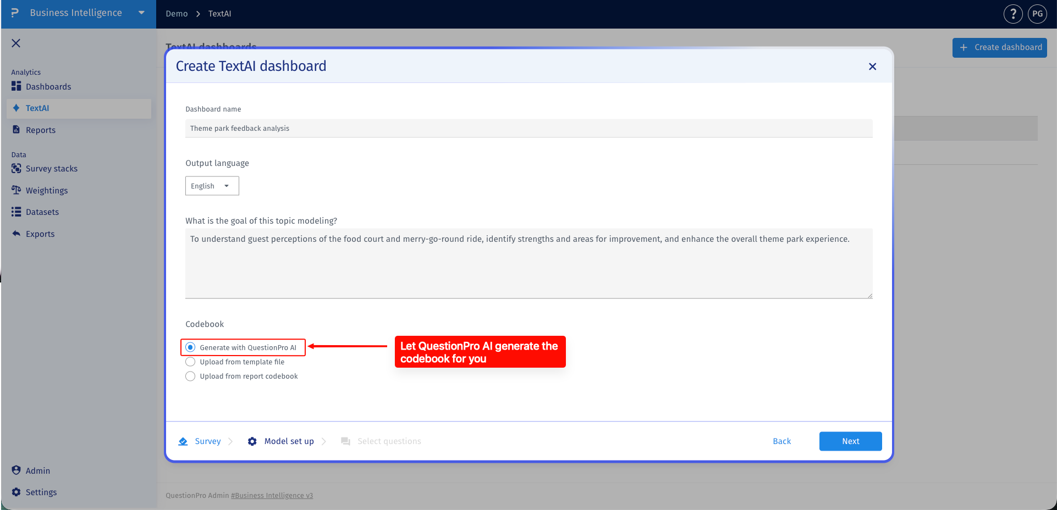This screenshot has height=510, width=1057.
Task: Click the Survey stacks icon
Action: pyautogui.click(x=16, y=168)
